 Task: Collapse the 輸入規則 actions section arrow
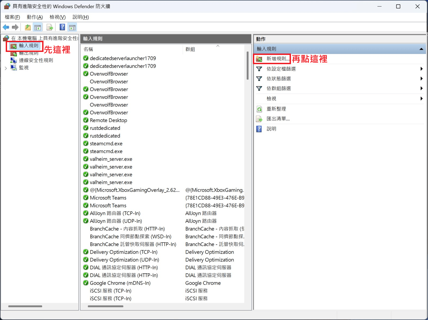[421, 49]
